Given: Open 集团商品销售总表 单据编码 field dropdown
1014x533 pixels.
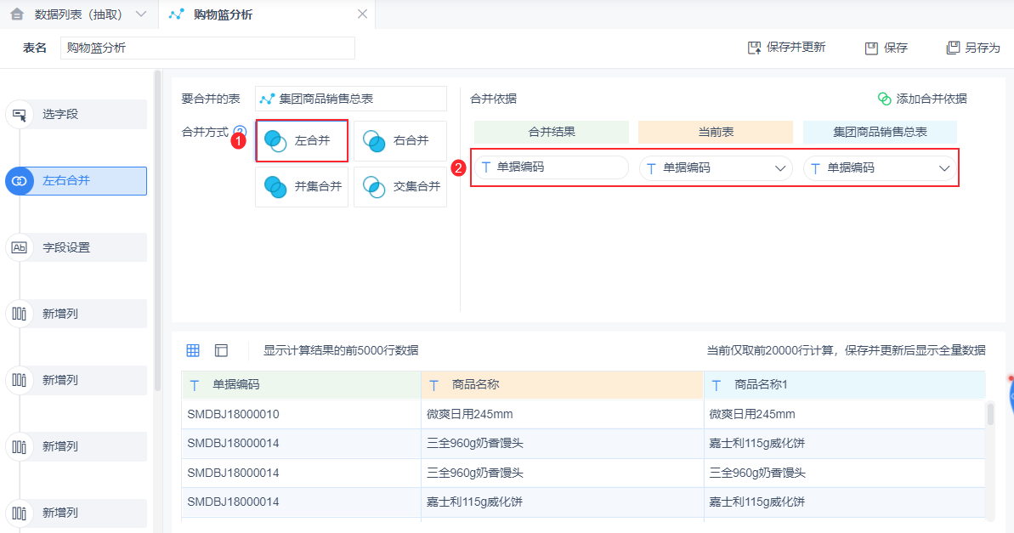Looking at the screenshot, I should click(x=944, y=168).
